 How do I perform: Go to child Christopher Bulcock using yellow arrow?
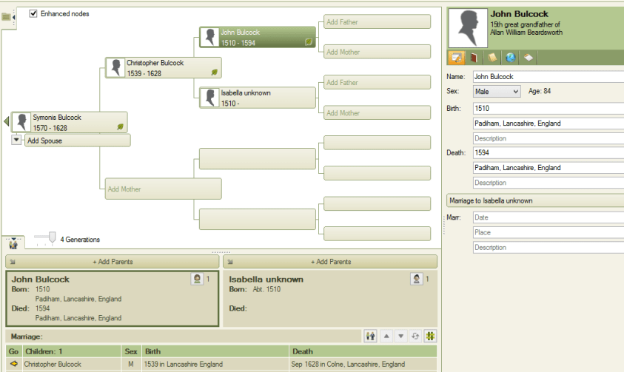point(13,364)
